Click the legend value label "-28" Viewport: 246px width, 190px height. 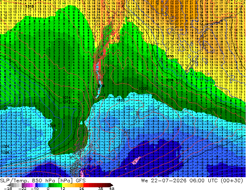click(x=8, y=188)
